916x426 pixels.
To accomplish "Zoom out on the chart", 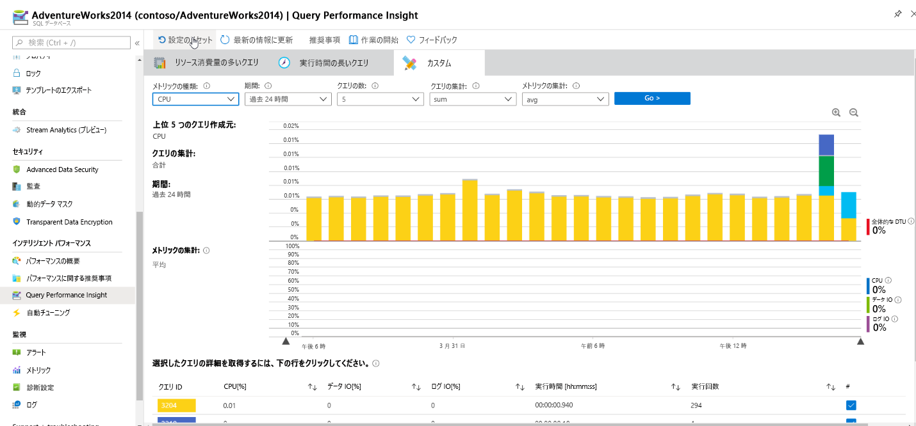I will coord(853,112).
